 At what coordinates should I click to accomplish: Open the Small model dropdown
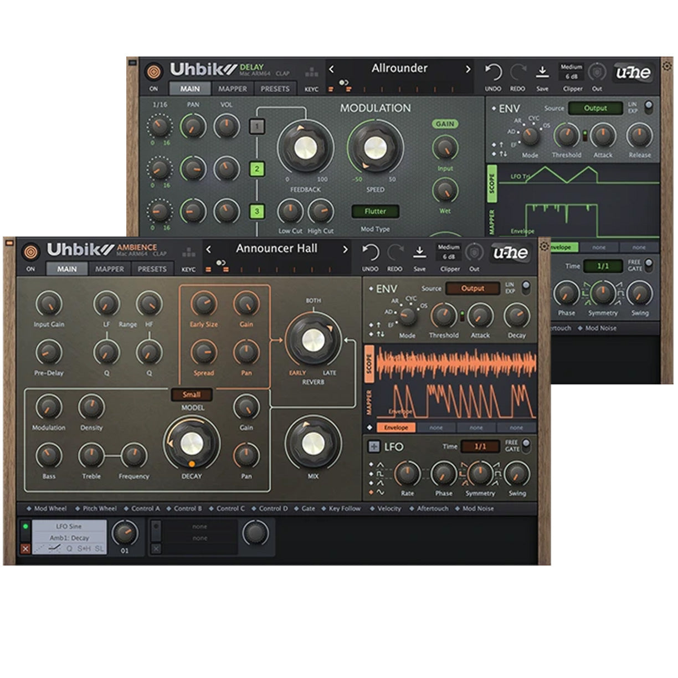pyautogui.click(x=191, y=395)
